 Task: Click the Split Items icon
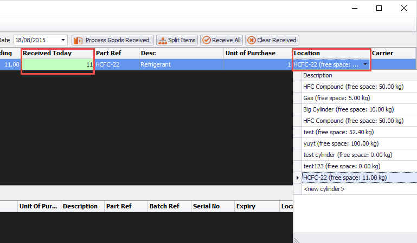(162, 40)
